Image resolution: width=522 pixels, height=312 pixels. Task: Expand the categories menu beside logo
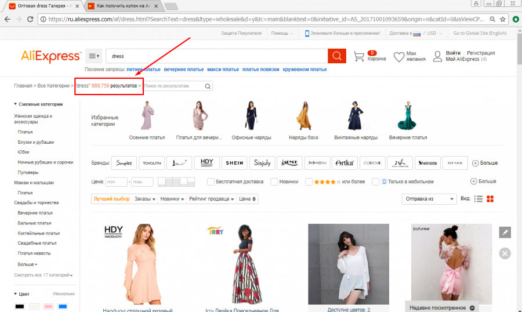click(94, 56)
